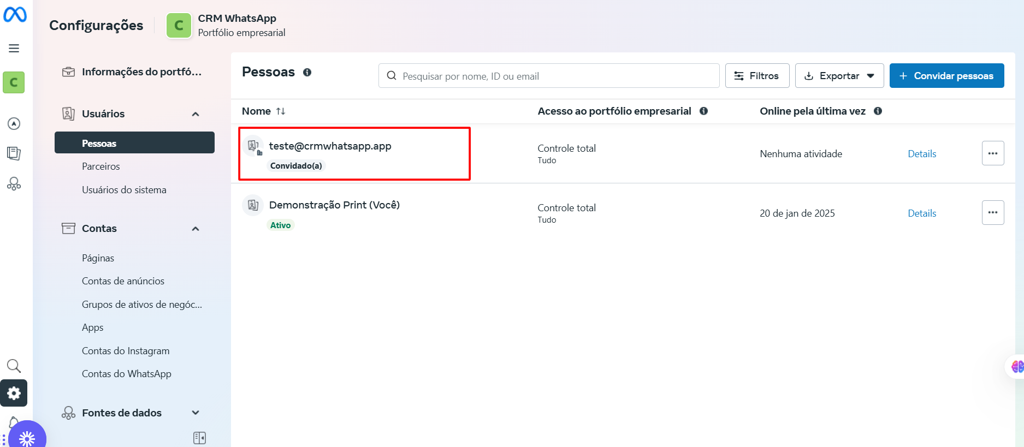
Task: Click the Meta logo icon
Action: coord(15,15)
